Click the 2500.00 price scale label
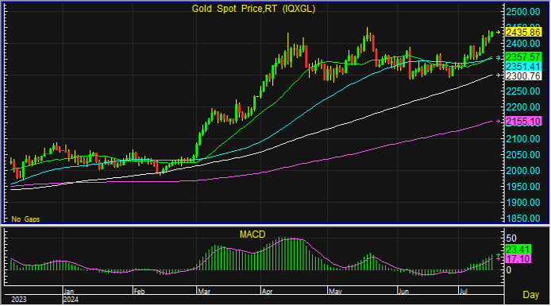 pos(523,12)
